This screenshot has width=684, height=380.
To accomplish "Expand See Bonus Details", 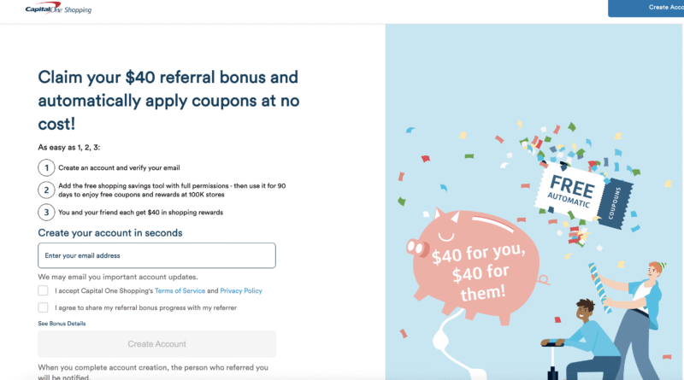I will point(62,324).
